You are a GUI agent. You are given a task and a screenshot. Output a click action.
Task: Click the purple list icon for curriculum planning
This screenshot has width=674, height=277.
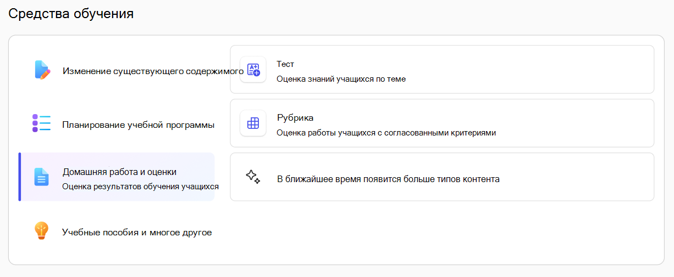click(x=41, y=123)
